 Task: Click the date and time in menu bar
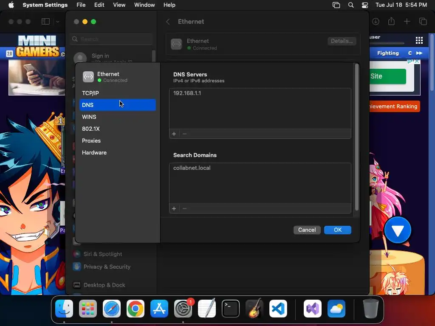[x=401, y=5]
